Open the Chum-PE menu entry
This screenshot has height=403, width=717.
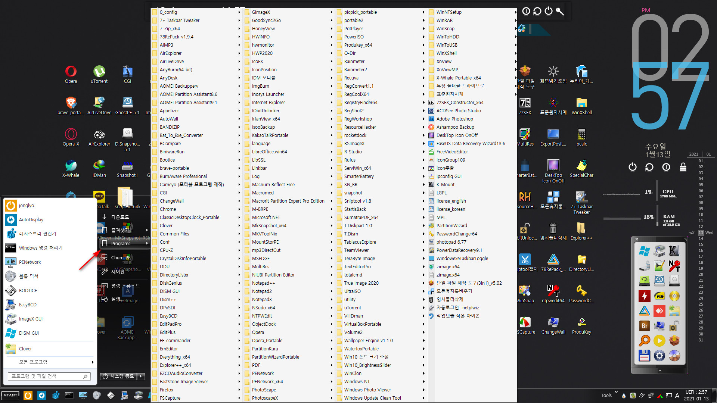tap(125, 258)
